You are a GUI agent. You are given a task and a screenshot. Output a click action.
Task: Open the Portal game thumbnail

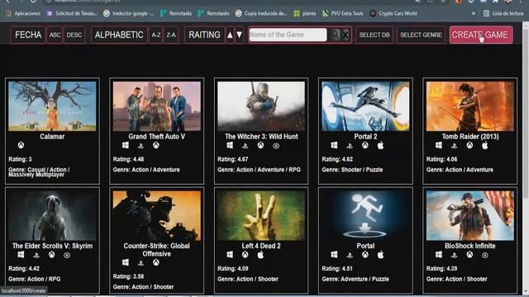point(365,215)
